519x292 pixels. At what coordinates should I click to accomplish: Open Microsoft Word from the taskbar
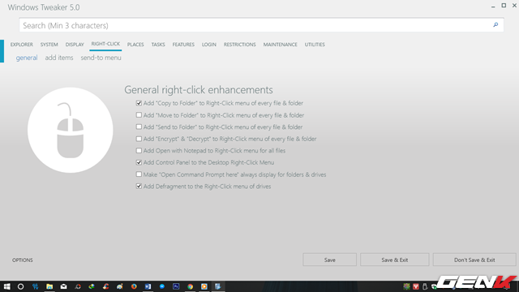click(148, 286)
